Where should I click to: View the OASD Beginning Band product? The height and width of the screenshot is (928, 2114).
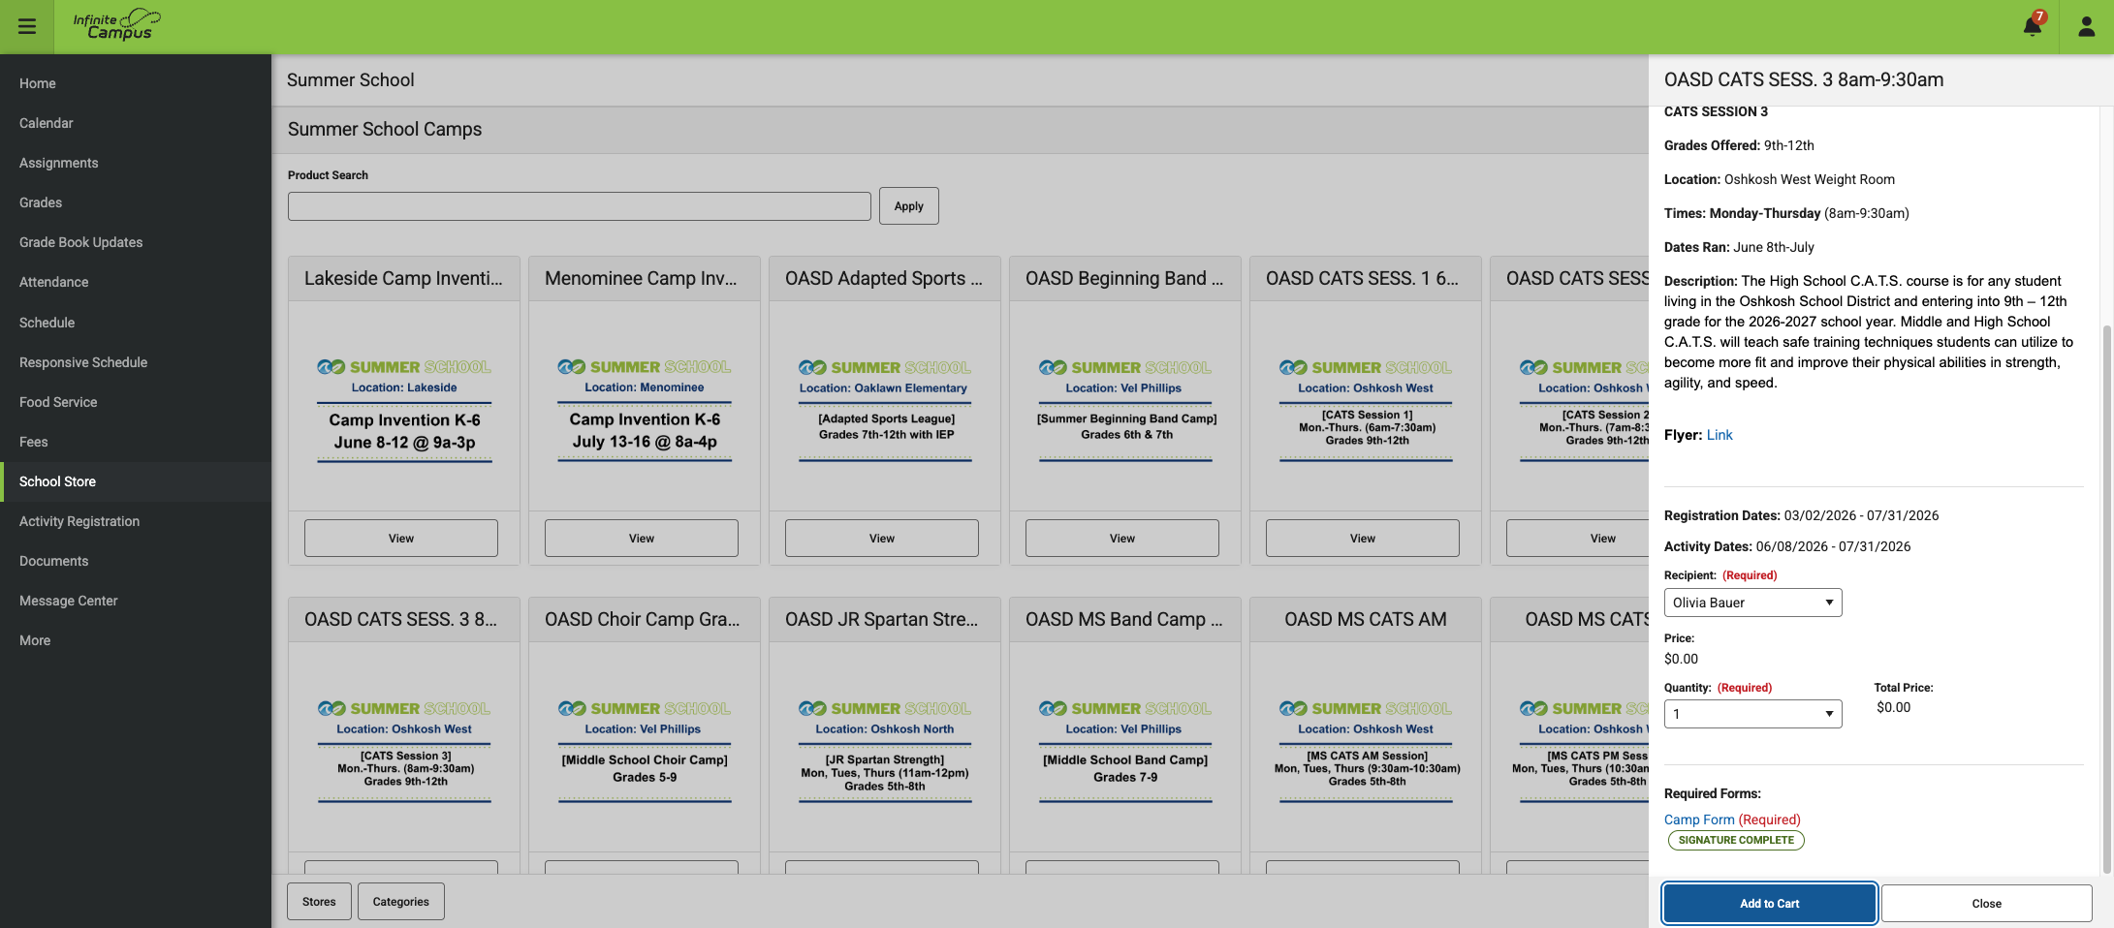coord(1122,539)
